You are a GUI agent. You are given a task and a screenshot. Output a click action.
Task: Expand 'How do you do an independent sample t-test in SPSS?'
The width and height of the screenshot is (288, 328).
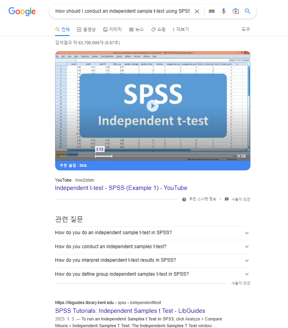(x=153, y=233)
